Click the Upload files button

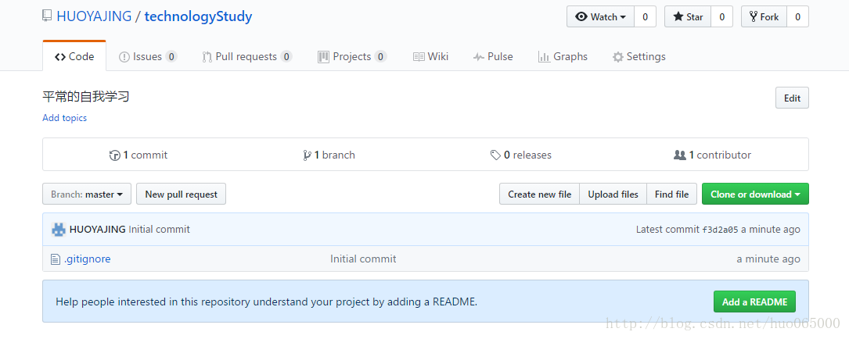point(613,194)
